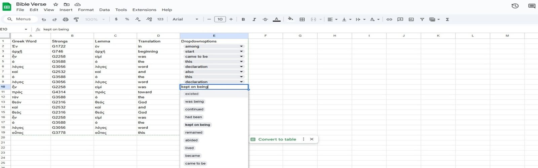Click Convert to table button
Image resolution: width=538 pixels, height=168 pixels.
point(277,139)
